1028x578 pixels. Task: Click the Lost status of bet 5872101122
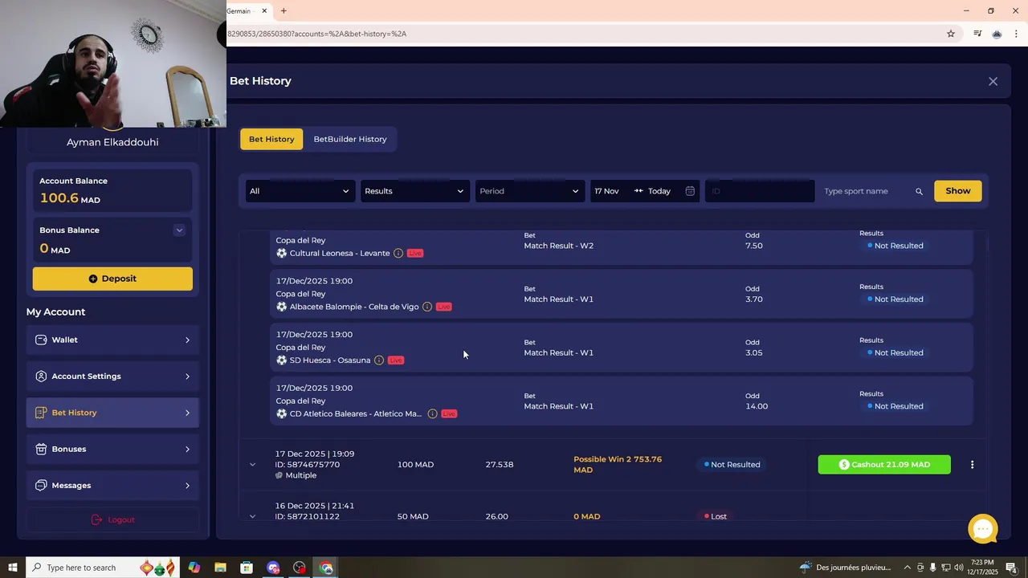[x=716, y=516]
